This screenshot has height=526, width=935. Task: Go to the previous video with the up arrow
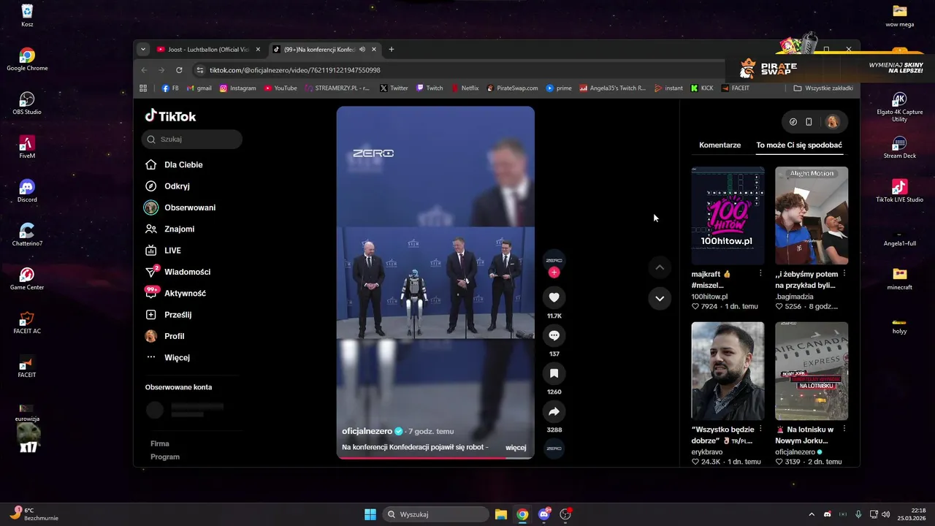[x=660, y=267]
